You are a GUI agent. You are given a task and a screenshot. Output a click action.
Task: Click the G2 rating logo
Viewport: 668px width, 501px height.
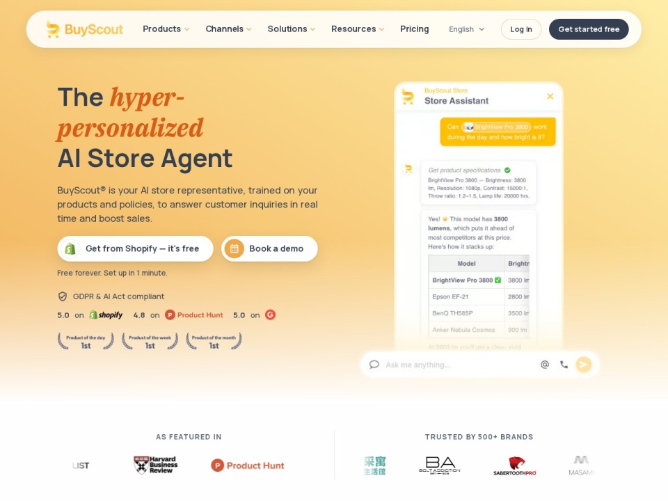click(x=270, y=315)
